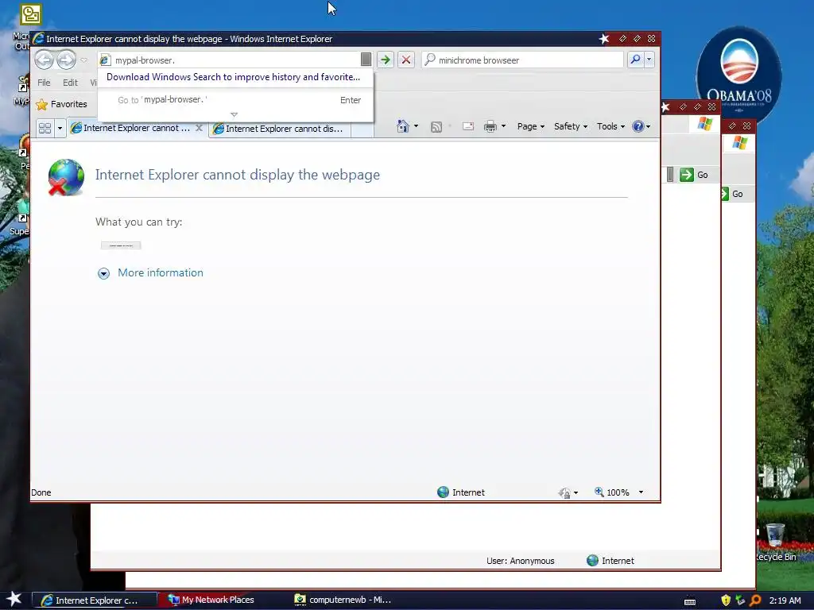814x610 pixels.
Task: Click the 2:19 AM clock
Action: [x=785, y=600]
